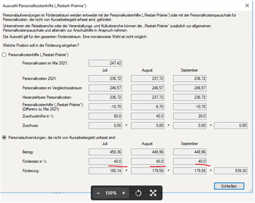Click Heranziehbare Personalkosten Juli field
Viewport: 255px width, 203px height.
[x=105, y=97]
